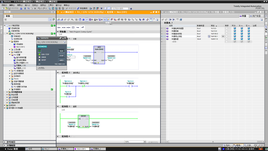
Task: Click the monitor all icon in tag table toolbar
Action: 178,20
